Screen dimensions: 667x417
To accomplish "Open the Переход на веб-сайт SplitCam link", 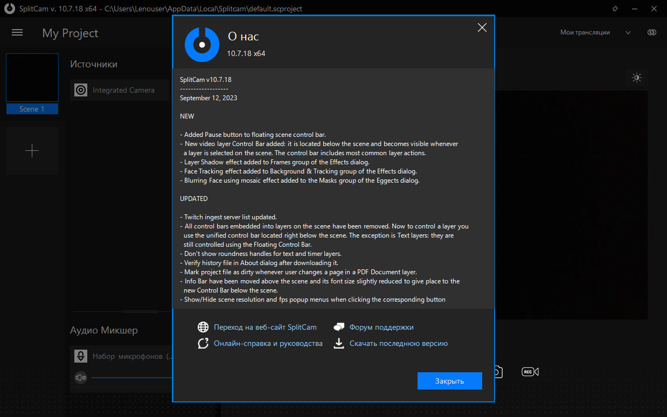I will pos(265,327).
